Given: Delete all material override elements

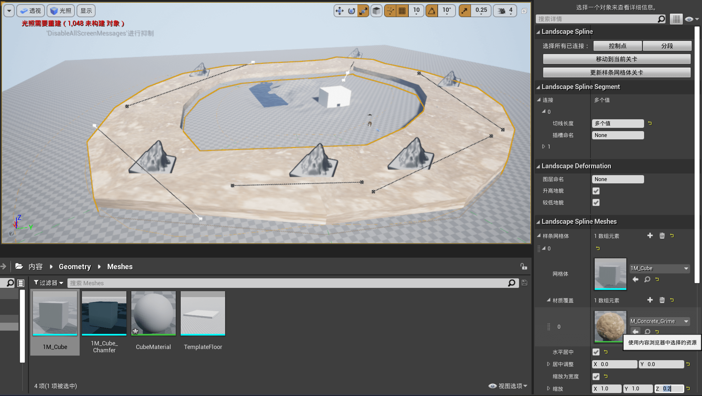Looking at the screenshot, I should pos(662,300).
